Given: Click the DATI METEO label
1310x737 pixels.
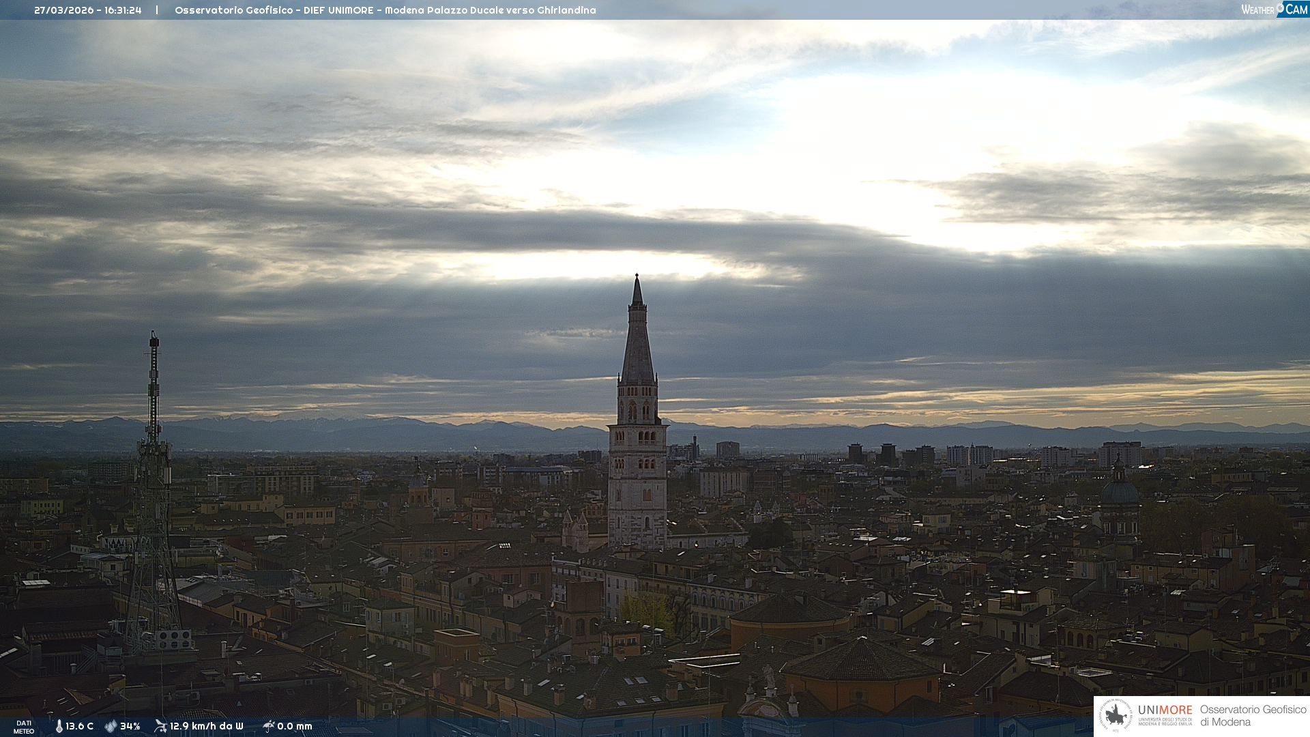Looking at the screenshot, I should pyautogui.click(x=24, y=727).
